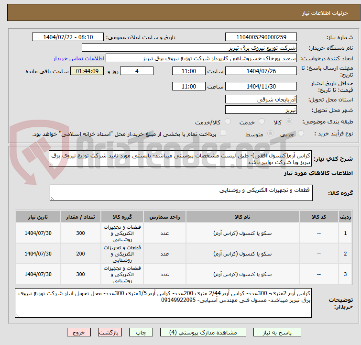This screenshot has height=345, width=361.
Task: Click goods group cell in row 2
Action: click(x=122, y=254)
